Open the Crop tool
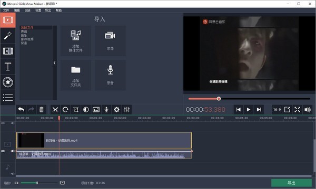Screen dimensions: 316x189 point(75,110)
